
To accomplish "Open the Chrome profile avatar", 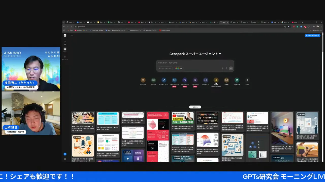I will tap(317, 27).
